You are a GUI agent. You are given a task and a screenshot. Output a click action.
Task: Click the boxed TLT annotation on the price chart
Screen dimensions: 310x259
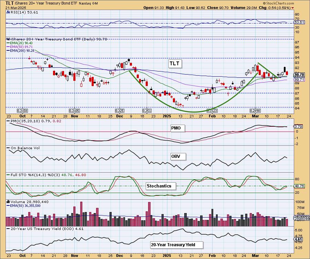tap(175, 64)
